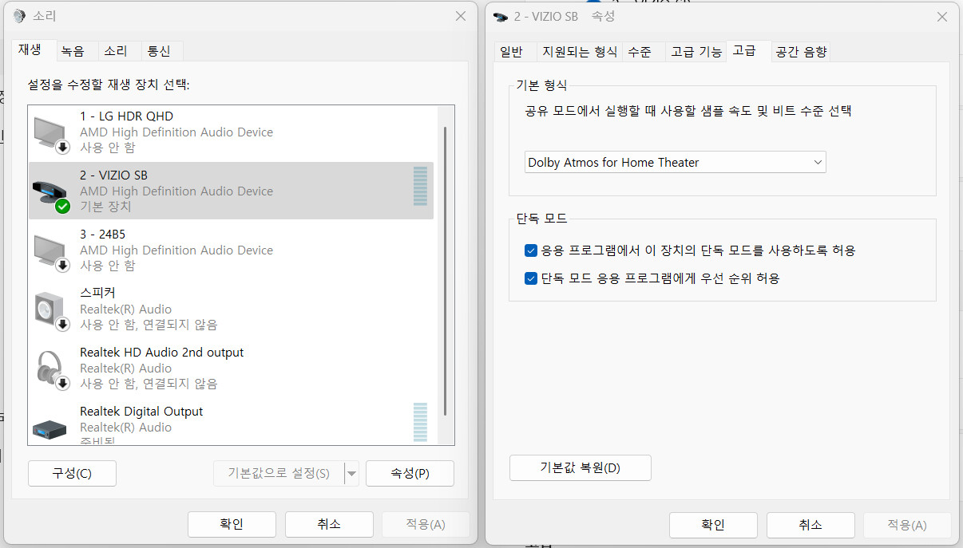Click the 소리 window title speaker icon
963x548 pixels.
[x=20, y=16]
